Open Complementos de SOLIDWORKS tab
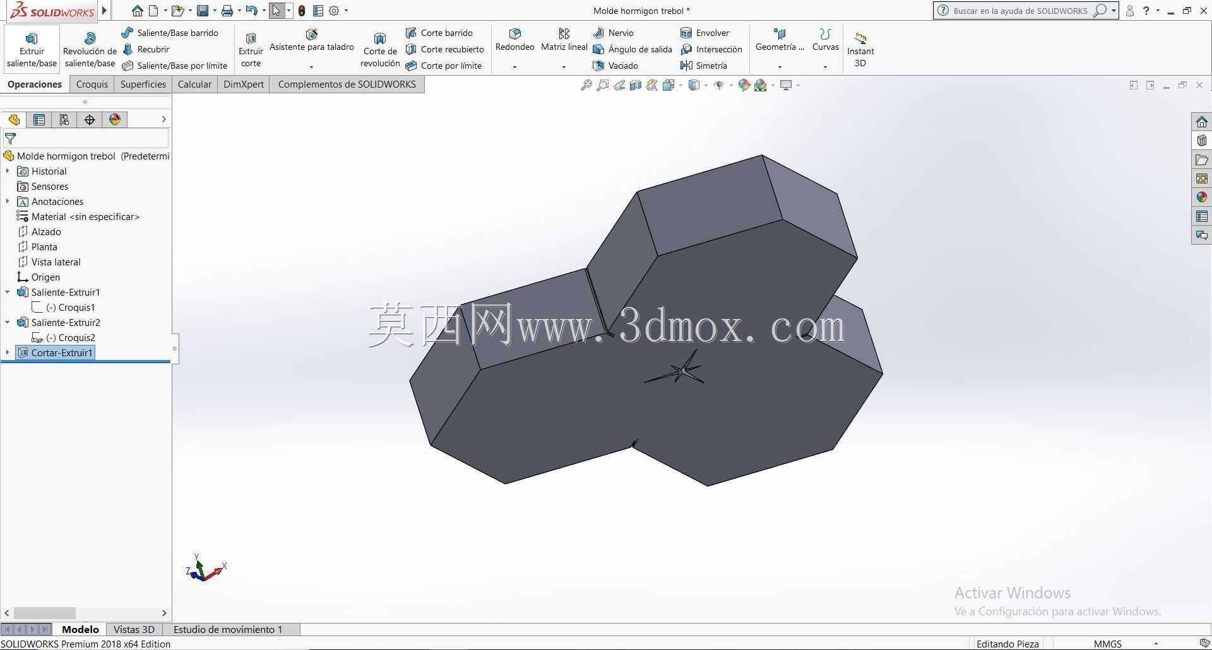Image resolution: width=1212 pixels, height=650 pixels. click(x=347, y=84)
